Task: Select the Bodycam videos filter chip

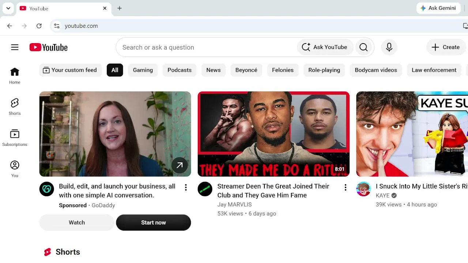Action: click(x=376, y=70)
